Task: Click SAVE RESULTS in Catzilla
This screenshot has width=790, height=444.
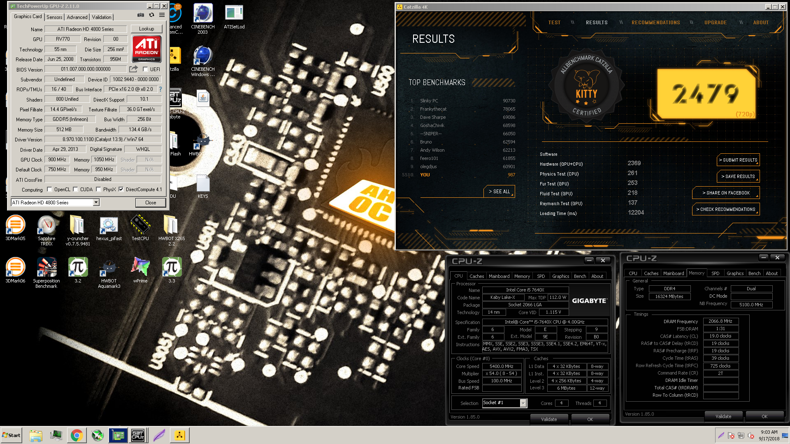Action: tap(739, 176)
